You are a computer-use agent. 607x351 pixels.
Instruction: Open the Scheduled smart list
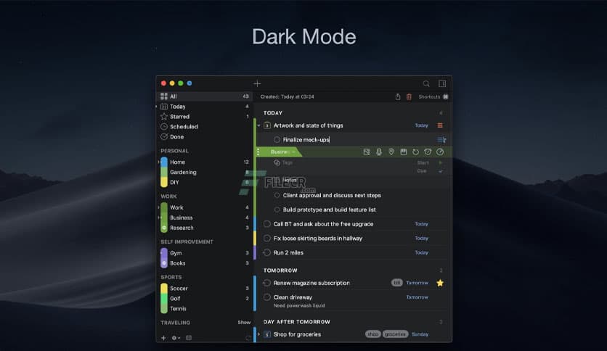click(x=205, y=126)
